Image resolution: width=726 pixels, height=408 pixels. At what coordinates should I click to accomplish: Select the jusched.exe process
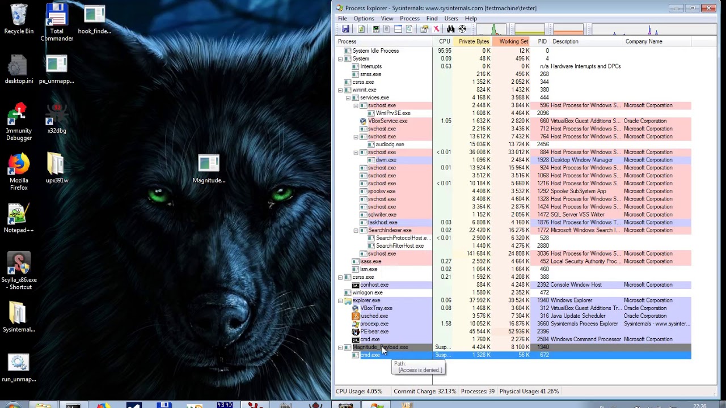[x=513, y=316]
